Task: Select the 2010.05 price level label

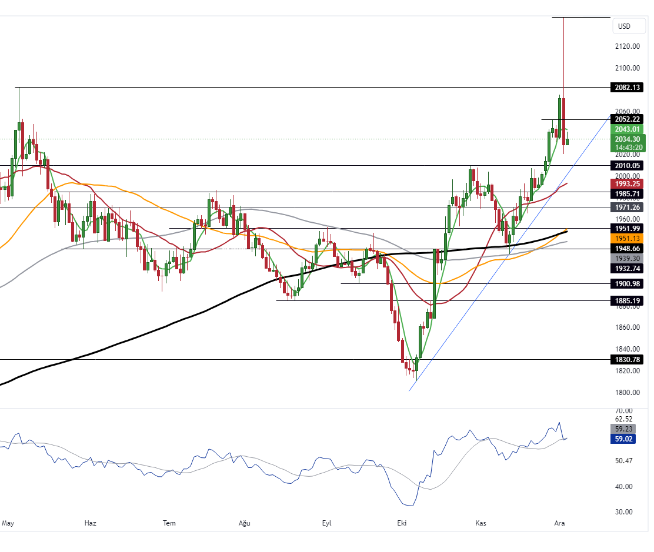Action: click(x=627, y=166)
